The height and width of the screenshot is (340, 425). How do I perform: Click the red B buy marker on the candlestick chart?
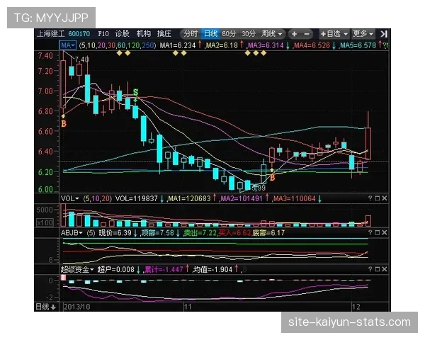[x=64, y=123]
